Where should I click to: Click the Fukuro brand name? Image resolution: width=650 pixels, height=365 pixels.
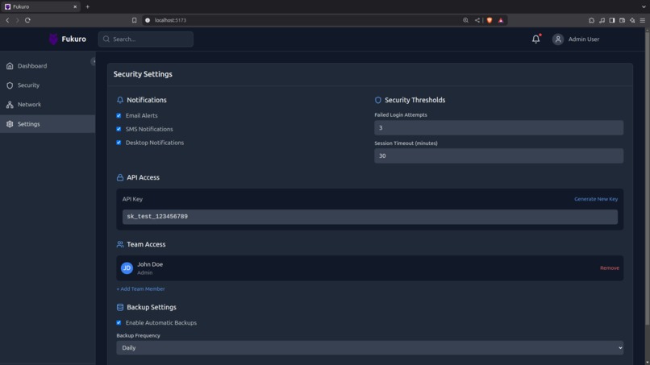coord(73,39)
